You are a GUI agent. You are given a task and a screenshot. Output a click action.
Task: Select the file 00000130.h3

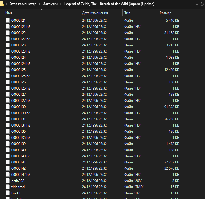point(21,113)
